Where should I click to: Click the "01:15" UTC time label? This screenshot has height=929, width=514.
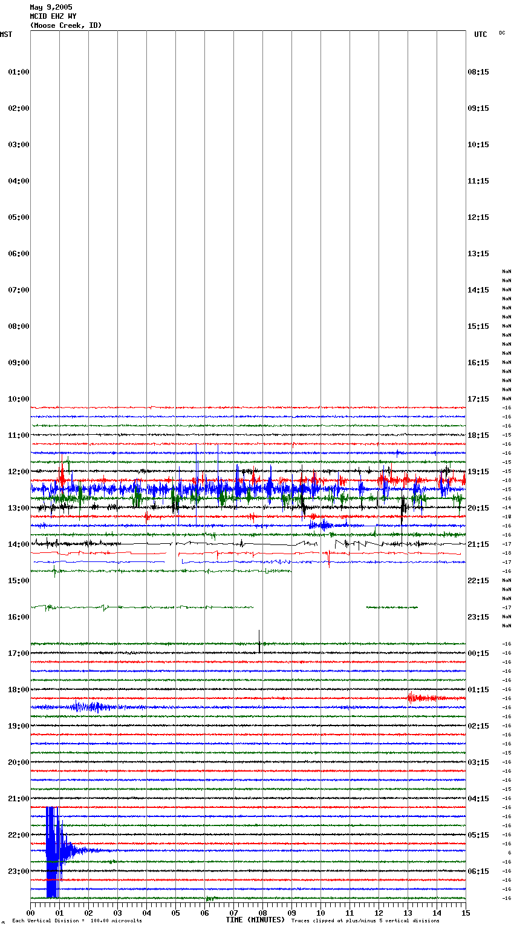point(478,690)
